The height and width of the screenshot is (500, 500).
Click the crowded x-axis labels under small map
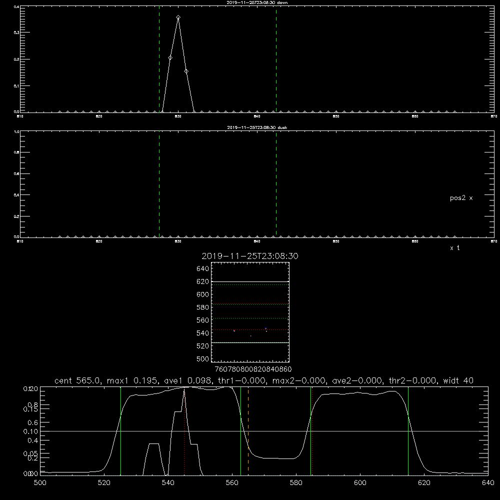pos(253,369)
